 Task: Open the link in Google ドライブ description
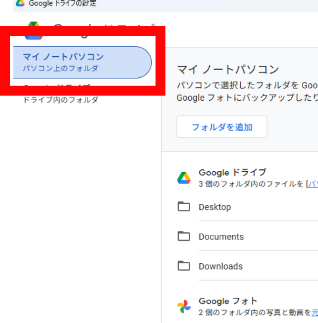[313, 184]
